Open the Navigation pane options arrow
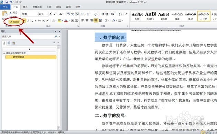Image resolution: width=217 pixels, height=134 pixels. 56,31
